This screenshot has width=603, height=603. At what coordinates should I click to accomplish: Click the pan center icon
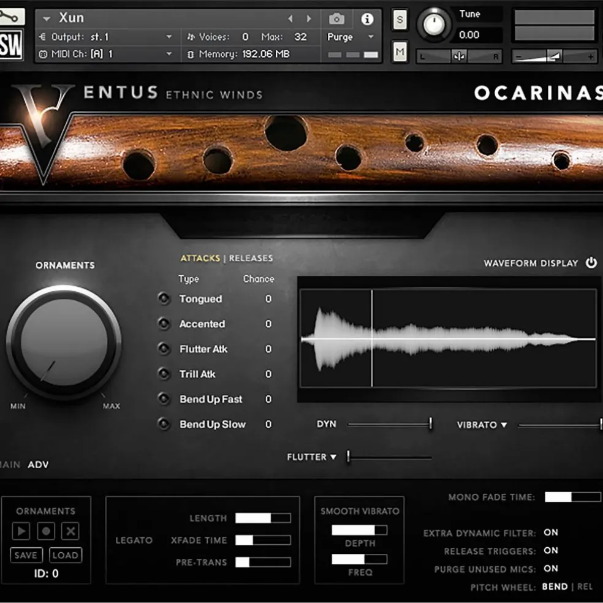click(x=459, y=56)
